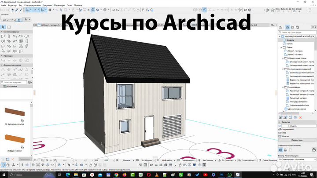Click the Favorites panel vertical scrollbar
This screenshot has width=317, height=178.
tap(31, 129)
